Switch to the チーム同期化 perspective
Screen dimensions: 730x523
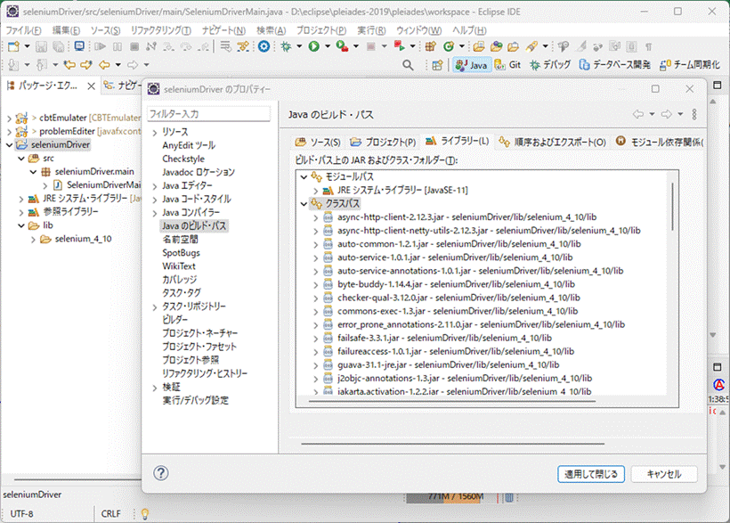[690, 65]
